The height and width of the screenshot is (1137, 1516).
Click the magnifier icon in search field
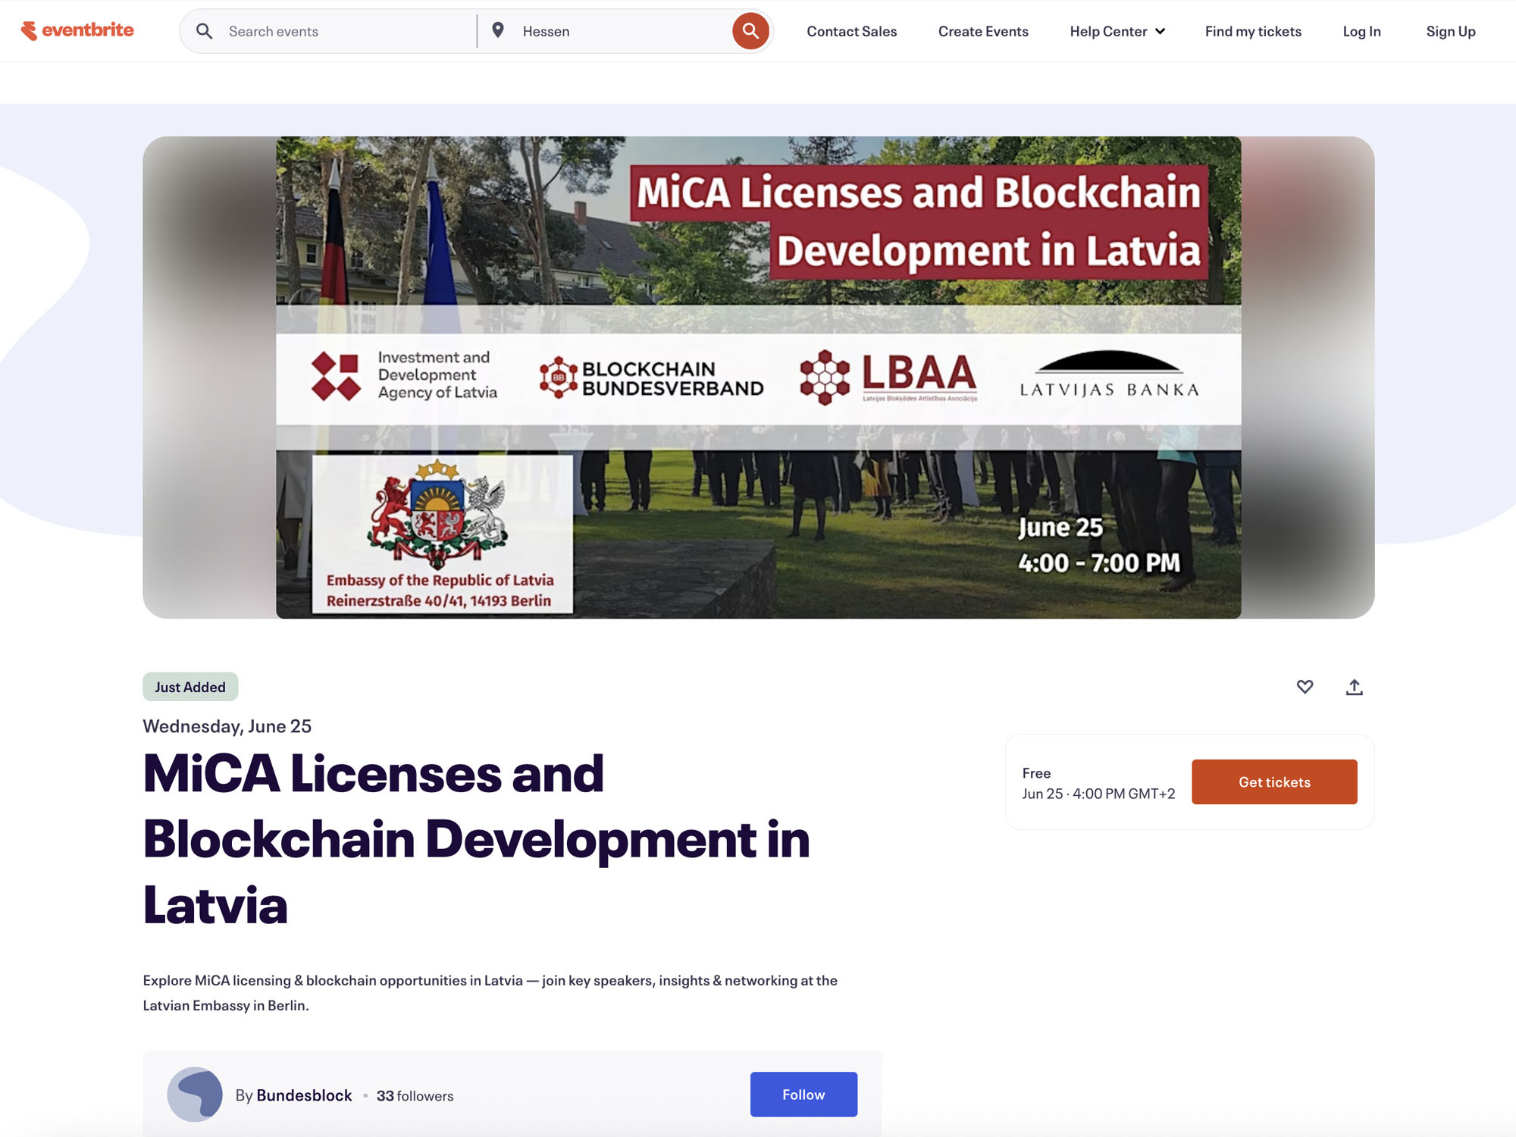point(204,31)
